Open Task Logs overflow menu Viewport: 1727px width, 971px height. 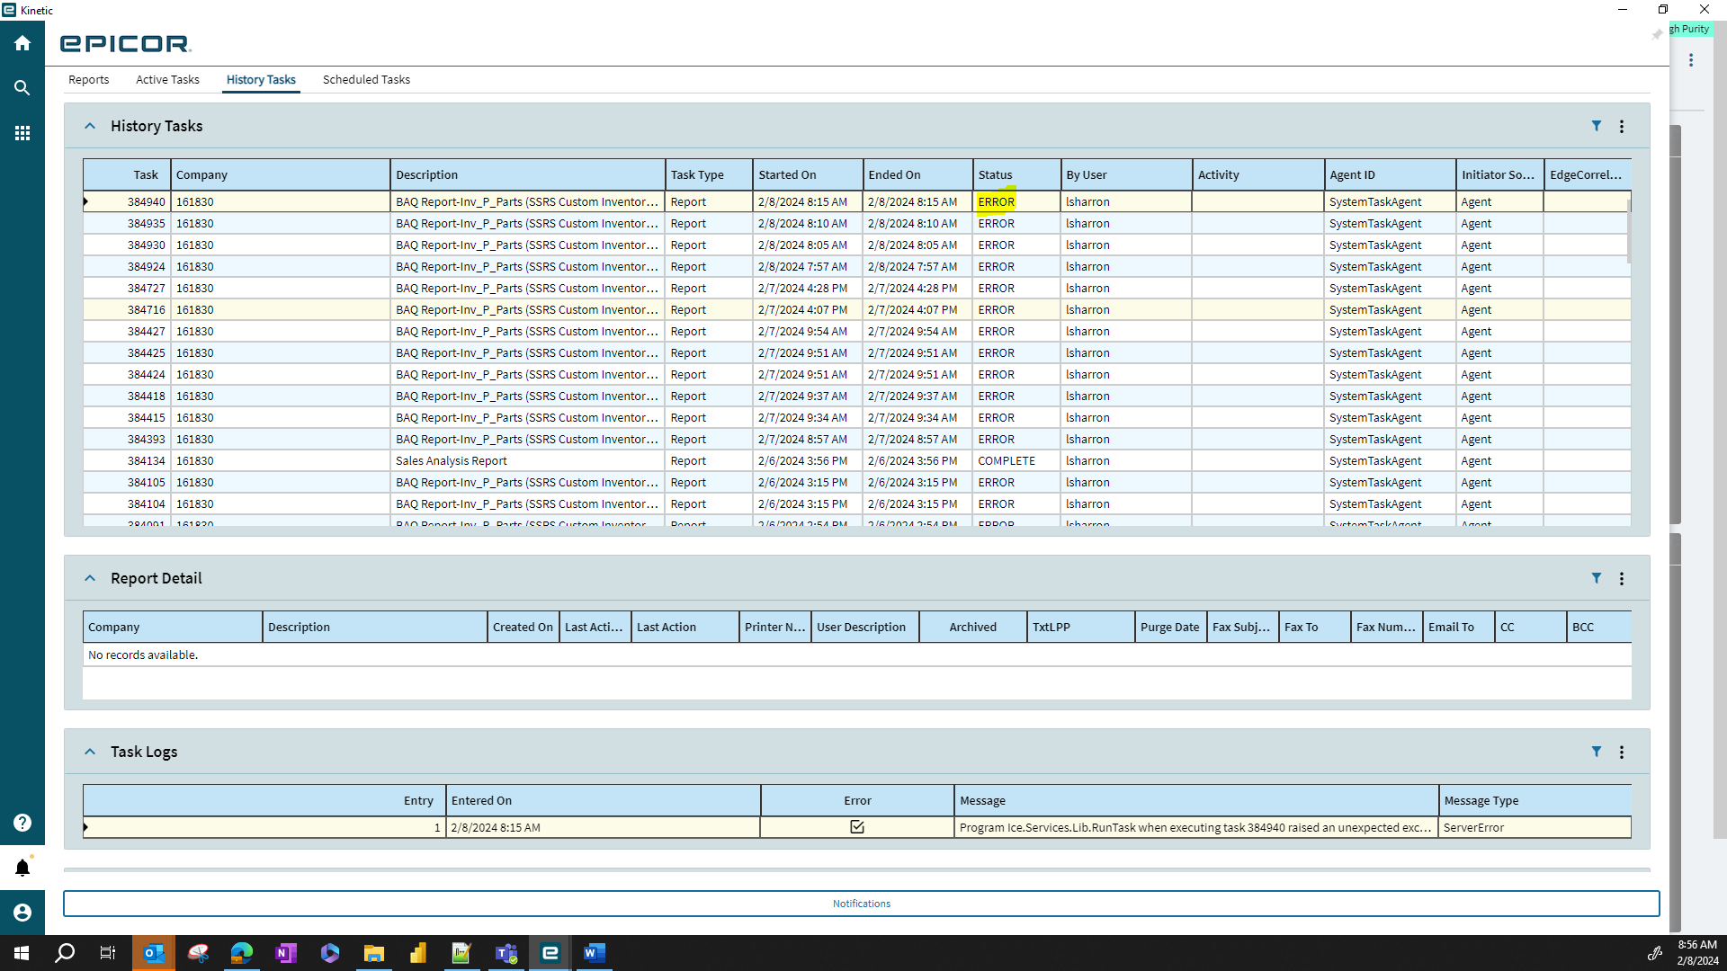[1622, 753]
